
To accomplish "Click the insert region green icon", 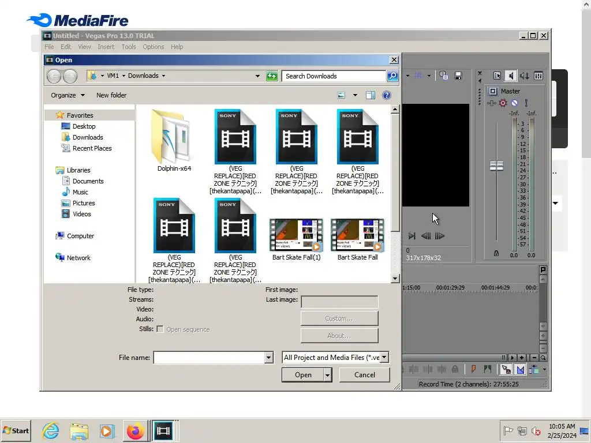I will [488, 369].
